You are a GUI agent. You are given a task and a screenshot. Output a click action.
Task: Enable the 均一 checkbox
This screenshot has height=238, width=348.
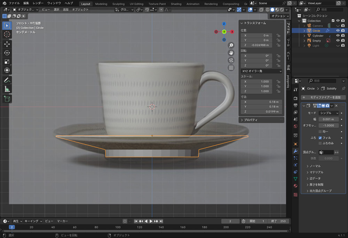(x=320, y=132)
